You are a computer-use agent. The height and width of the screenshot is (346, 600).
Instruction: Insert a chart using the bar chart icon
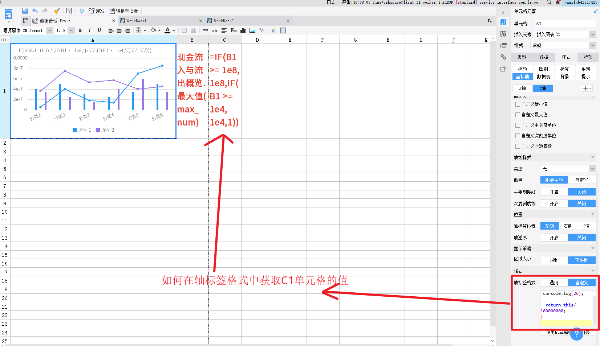coord(243,30)
